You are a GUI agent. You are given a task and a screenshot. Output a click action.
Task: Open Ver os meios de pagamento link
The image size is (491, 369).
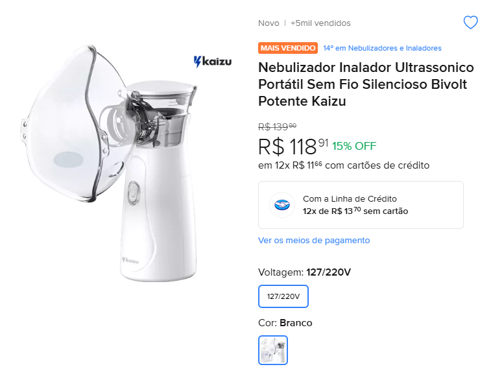[x=314, y=241]
